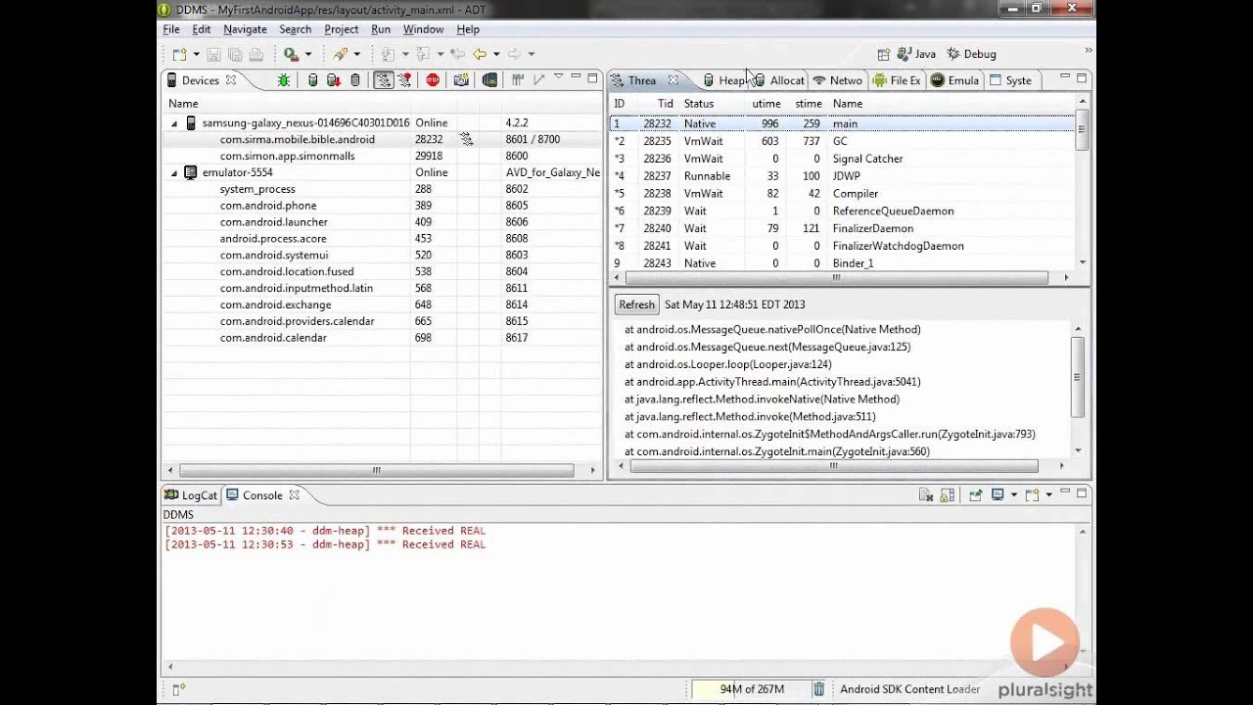Screen dimensions: 1253x705
Task: Click the 94M of 267M heap status bar
Action: (752, 689)
